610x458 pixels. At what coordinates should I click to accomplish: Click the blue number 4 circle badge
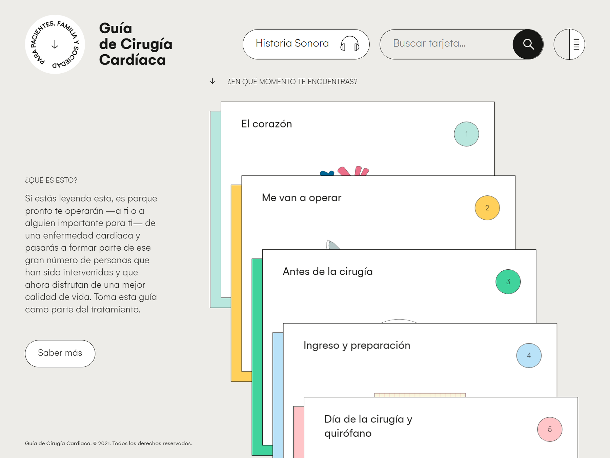[x=529, y=356]
